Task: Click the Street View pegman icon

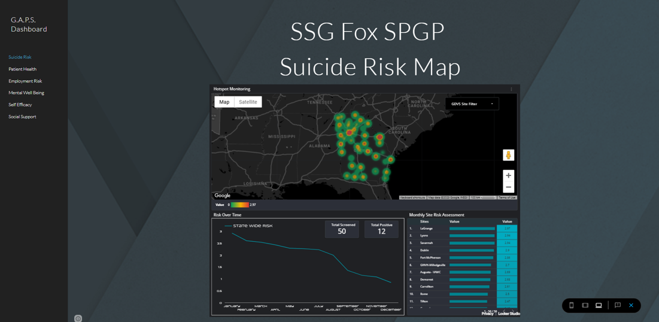Action: pyautogui.click(x=509, y=154)
